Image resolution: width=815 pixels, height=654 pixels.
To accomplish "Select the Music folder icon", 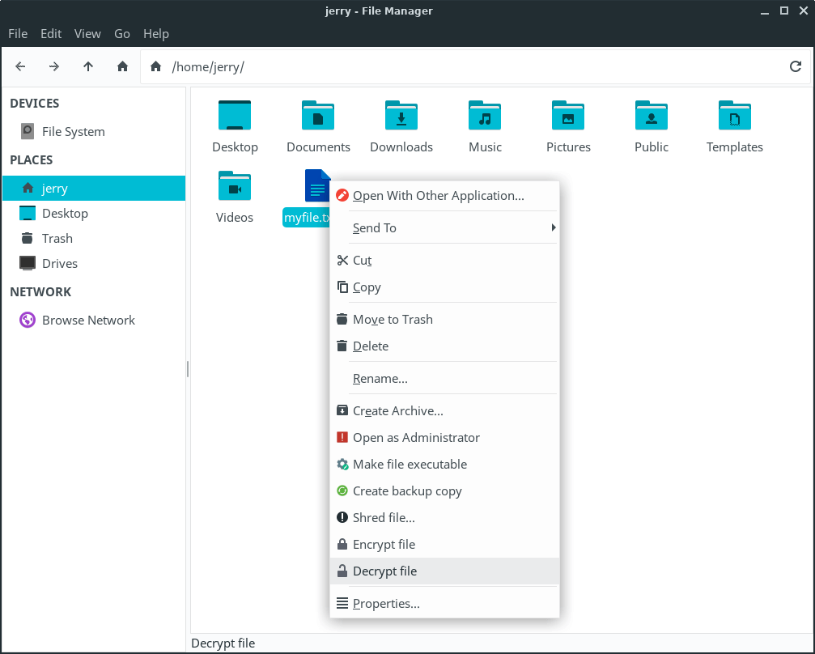I will coord(485,117).
